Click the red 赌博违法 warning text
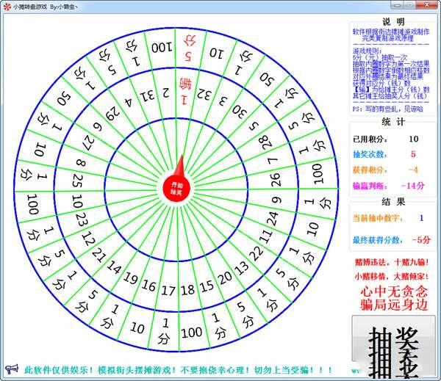This screenshot has height=381, width=441. coord(392,261)
